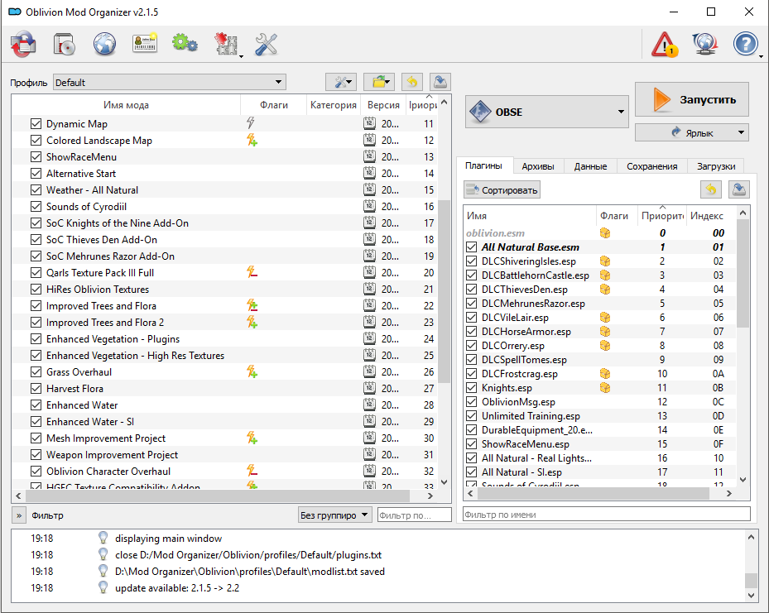Screen dimensions: 769x613
Task: Toggle Unlimited Training.esp plugin checkbox
Action: pos(471,415)
